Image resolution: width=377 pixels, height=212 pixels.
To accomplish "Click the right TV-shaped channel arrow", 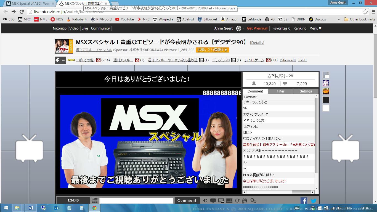I will tap(346, 148).
